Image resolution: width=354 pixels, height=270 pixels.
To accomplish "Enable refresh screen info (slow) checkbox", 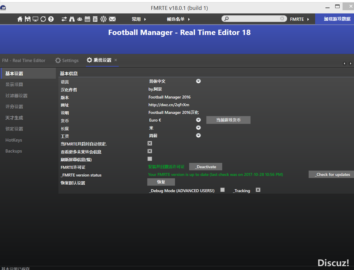I will click(x=150, y=159).
